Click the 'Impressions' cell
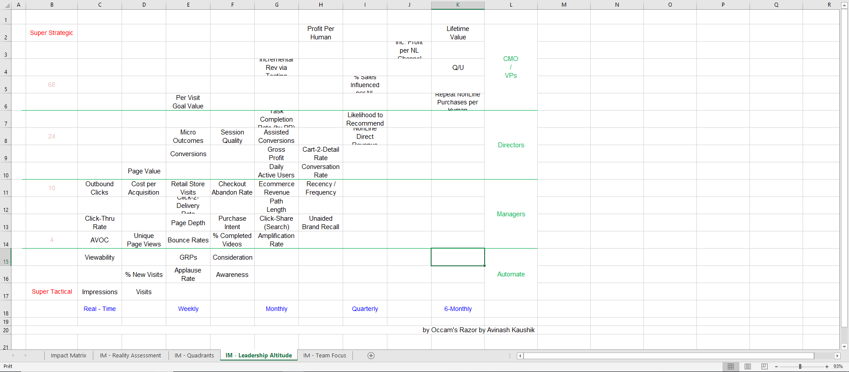This screenshot has height=372, width=849. click(99, 291)
